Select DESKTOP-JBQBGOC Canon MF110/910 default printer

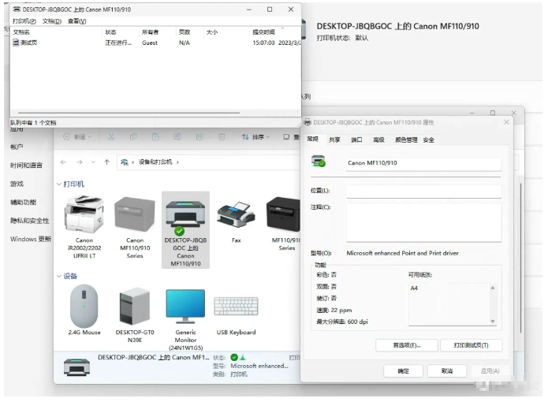pyautogui.click(x=185, y=230)
